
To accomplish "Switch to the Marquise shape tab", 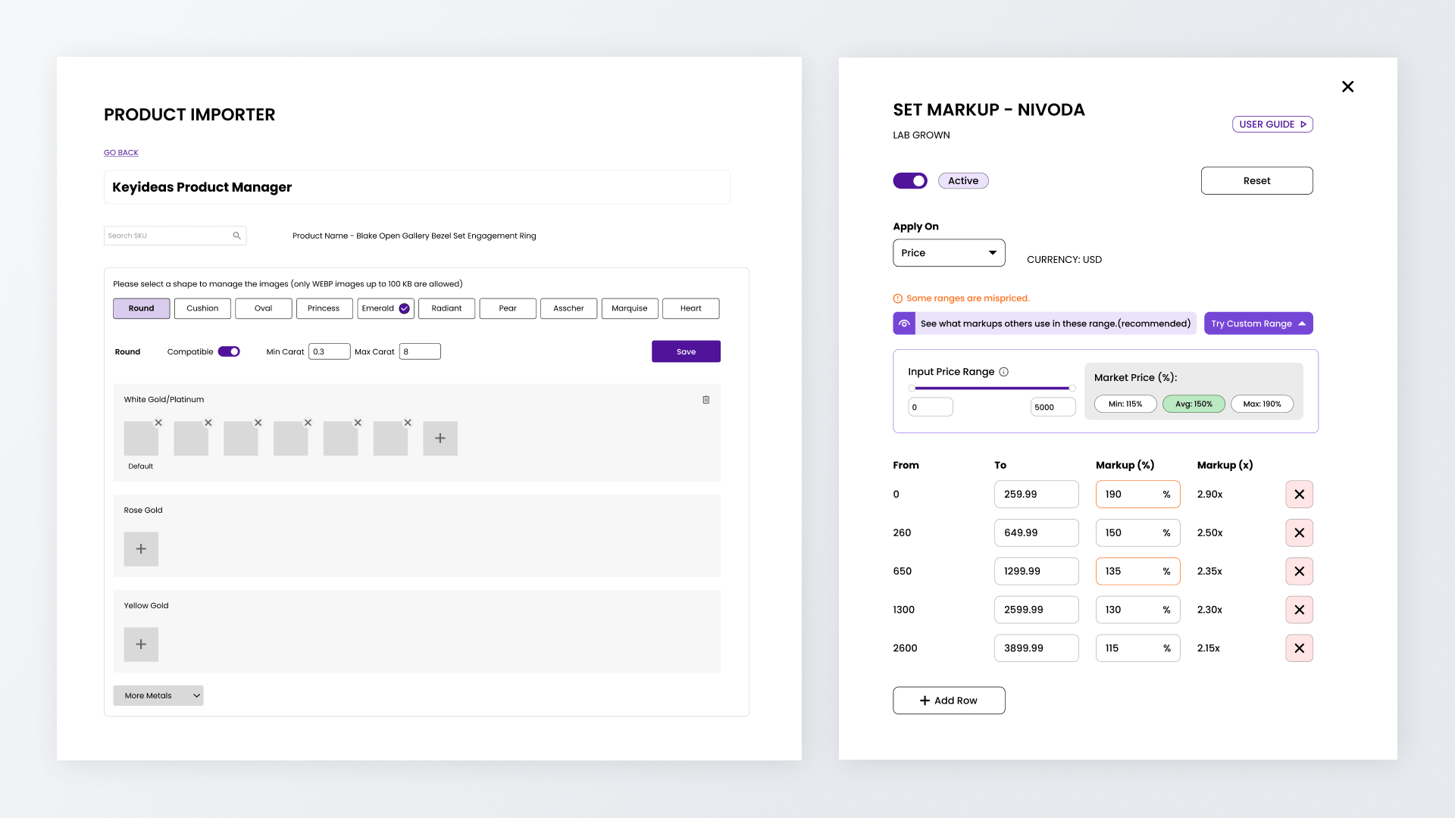I will 629,308.
